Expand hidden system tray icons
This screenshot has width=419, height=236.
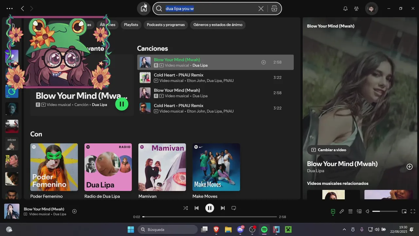[x=344, y=229]
